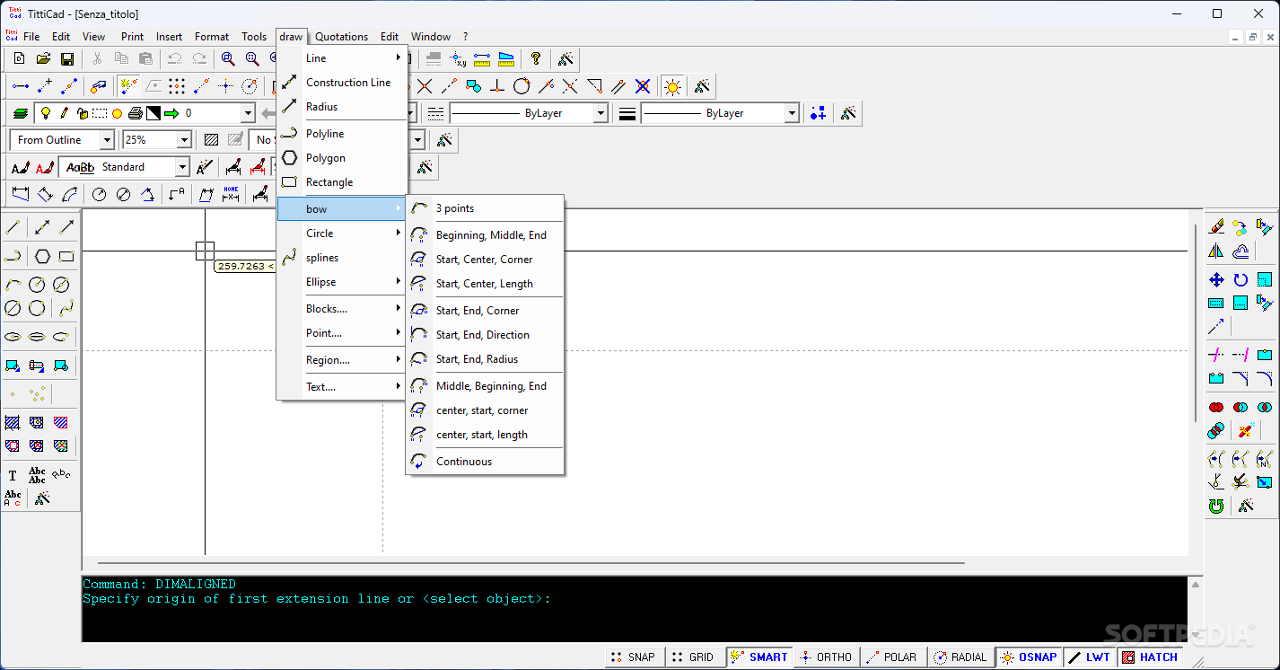This screenshot has height=670, width=1280.
Task: Click the Redo arrow icon
Action: coord(199,59)
